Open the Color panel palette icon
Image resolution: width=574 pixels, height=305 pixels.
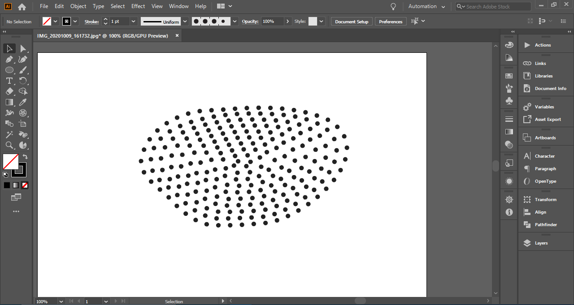[x=509, y=45]
